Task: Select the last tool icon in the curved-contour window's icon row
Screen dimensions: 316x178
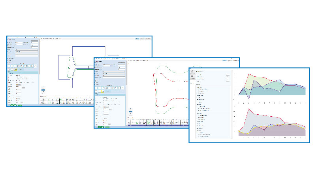Action: [122, 87]
